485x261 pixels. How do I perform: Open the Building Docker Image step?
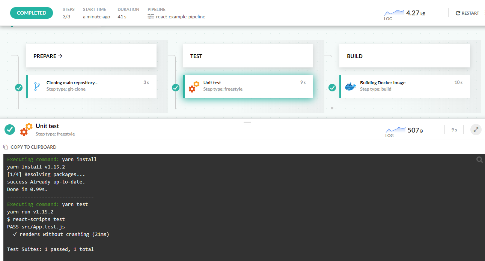click(x=405, y=87)
